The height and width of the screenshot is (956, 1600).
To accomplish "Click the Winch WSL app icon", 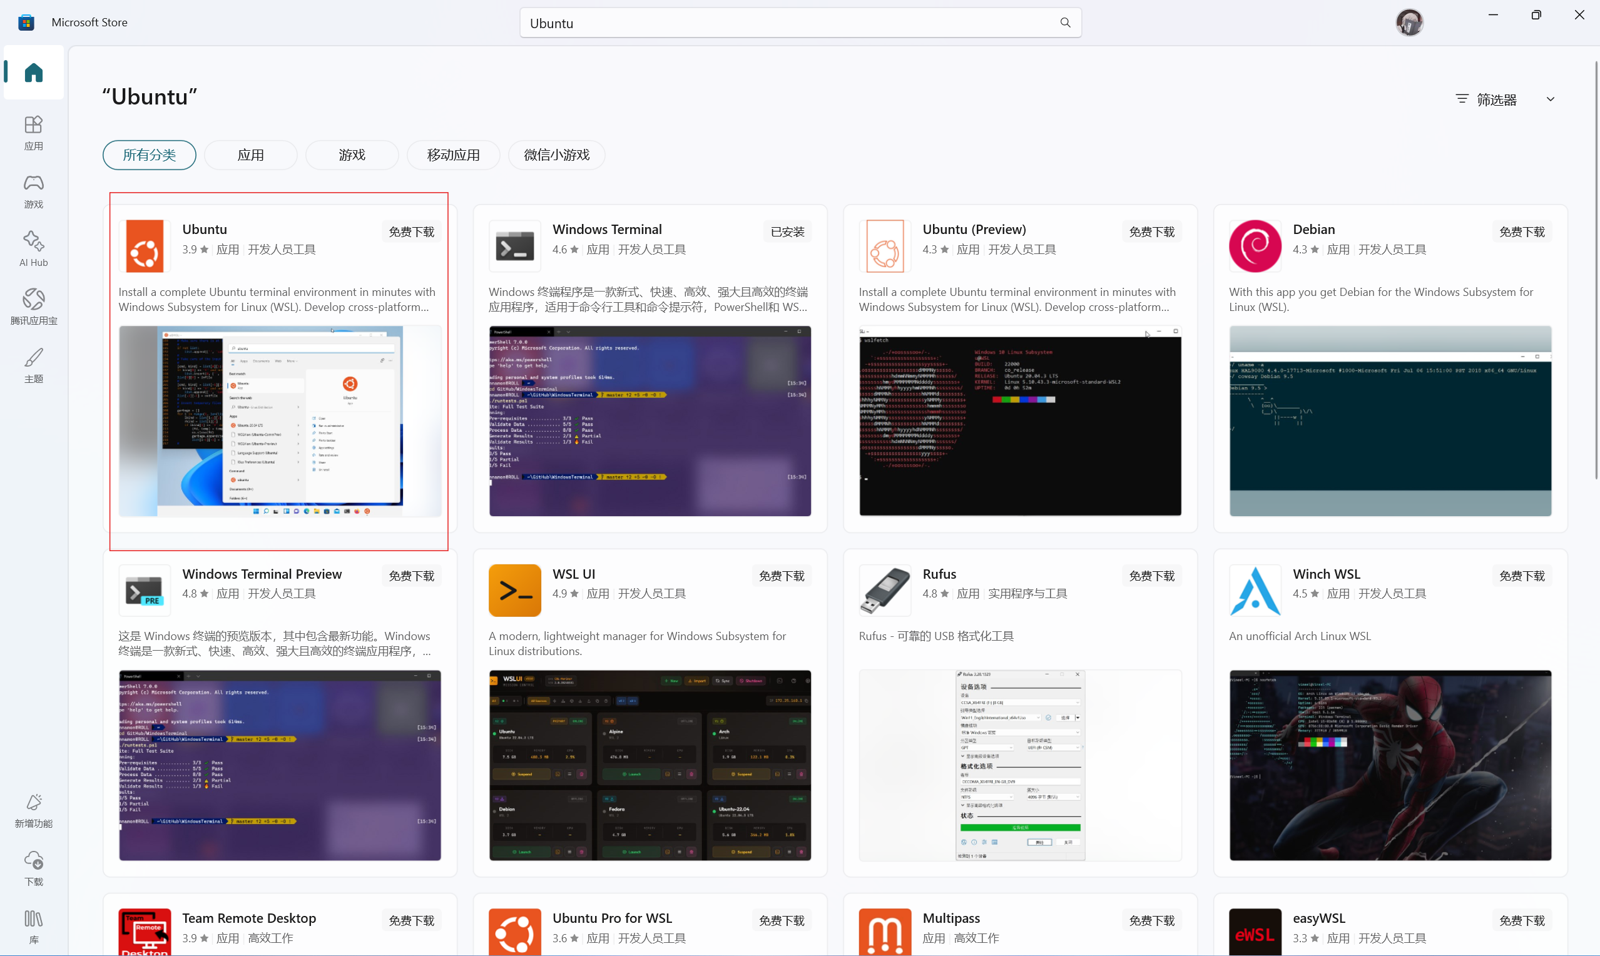I will (x=1255, y=590).
